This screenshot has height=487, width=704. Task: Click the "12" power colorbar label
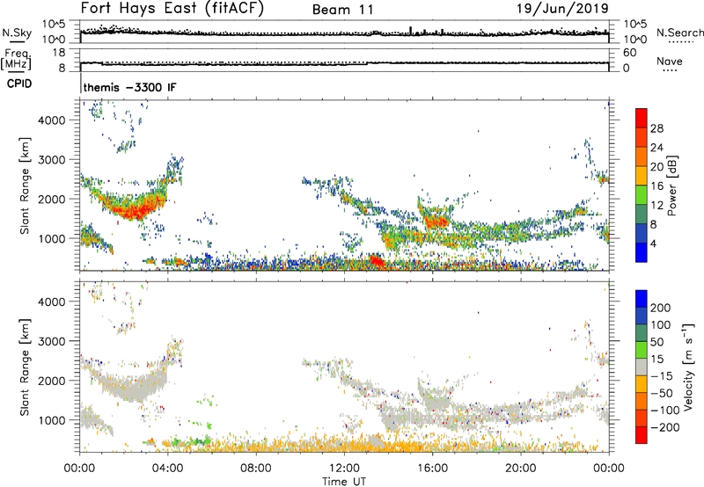tap(656, 206)
